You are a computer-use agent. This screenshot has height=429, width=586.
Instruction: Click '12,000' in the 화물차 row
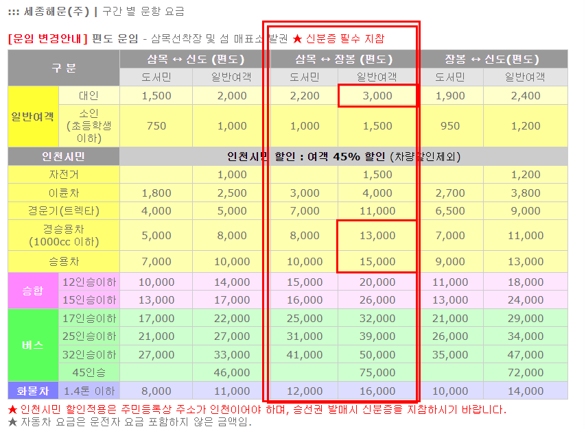point(305,391)
